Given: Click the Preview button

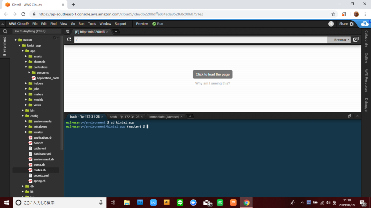Looking at the screenshot, I should pyautogui.click(x=142, y=24).
